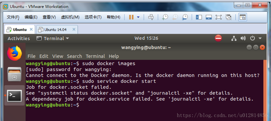Click the revert to snapshot icon
Viewport: 271px width, 121px height.
(x=175, y=17)
